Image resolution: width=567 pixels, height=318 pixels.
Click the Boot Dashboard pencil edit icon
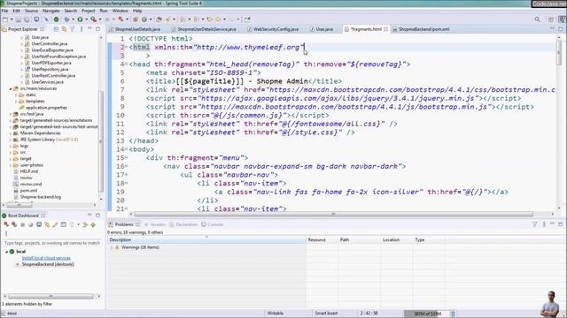click(55, 224)
